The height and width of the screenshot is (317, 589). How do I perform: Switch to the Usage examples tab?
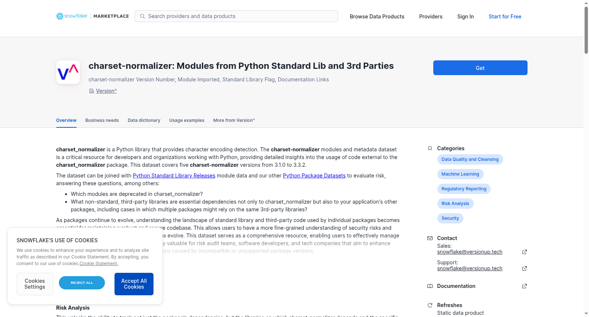tap(187, 120)
